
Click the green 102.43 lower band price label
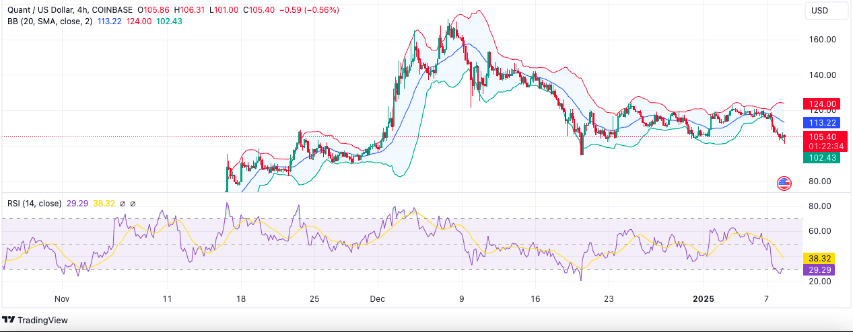tap(822, 157)
